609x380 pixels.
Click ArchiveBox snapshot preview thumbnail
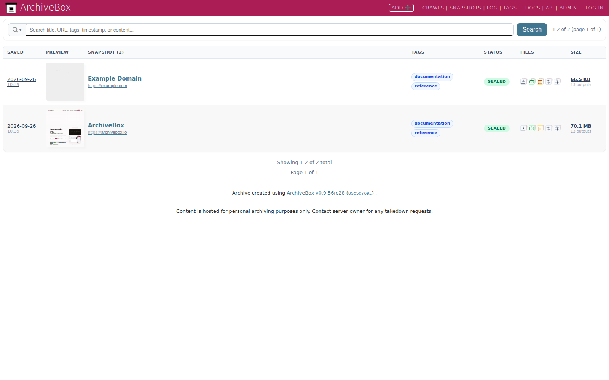[65, 128]
